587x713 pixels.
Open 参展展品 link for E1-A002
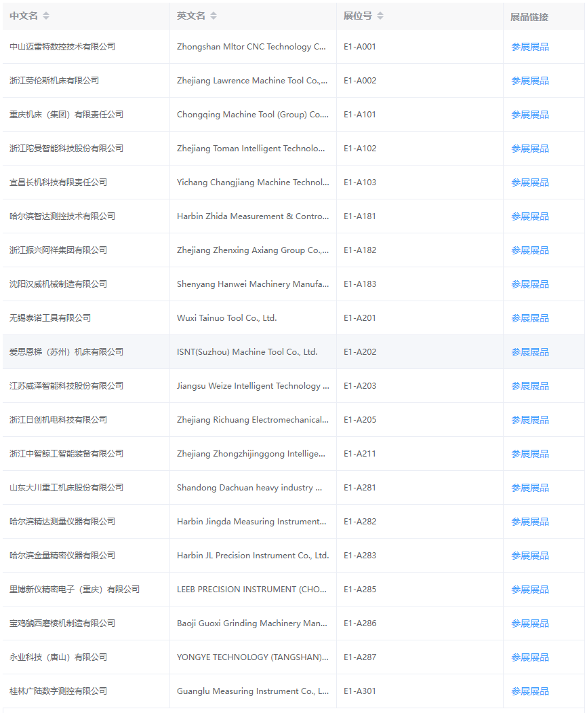(530, 81)
